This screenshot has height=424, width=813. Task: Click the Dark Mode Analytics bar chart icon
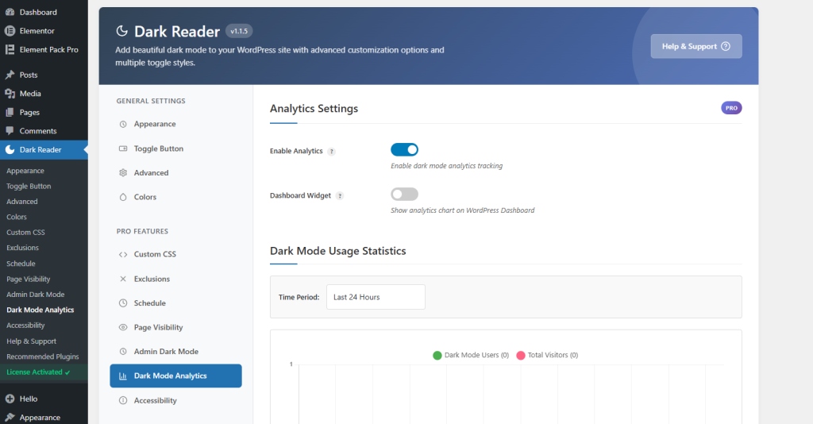[123, 376]
